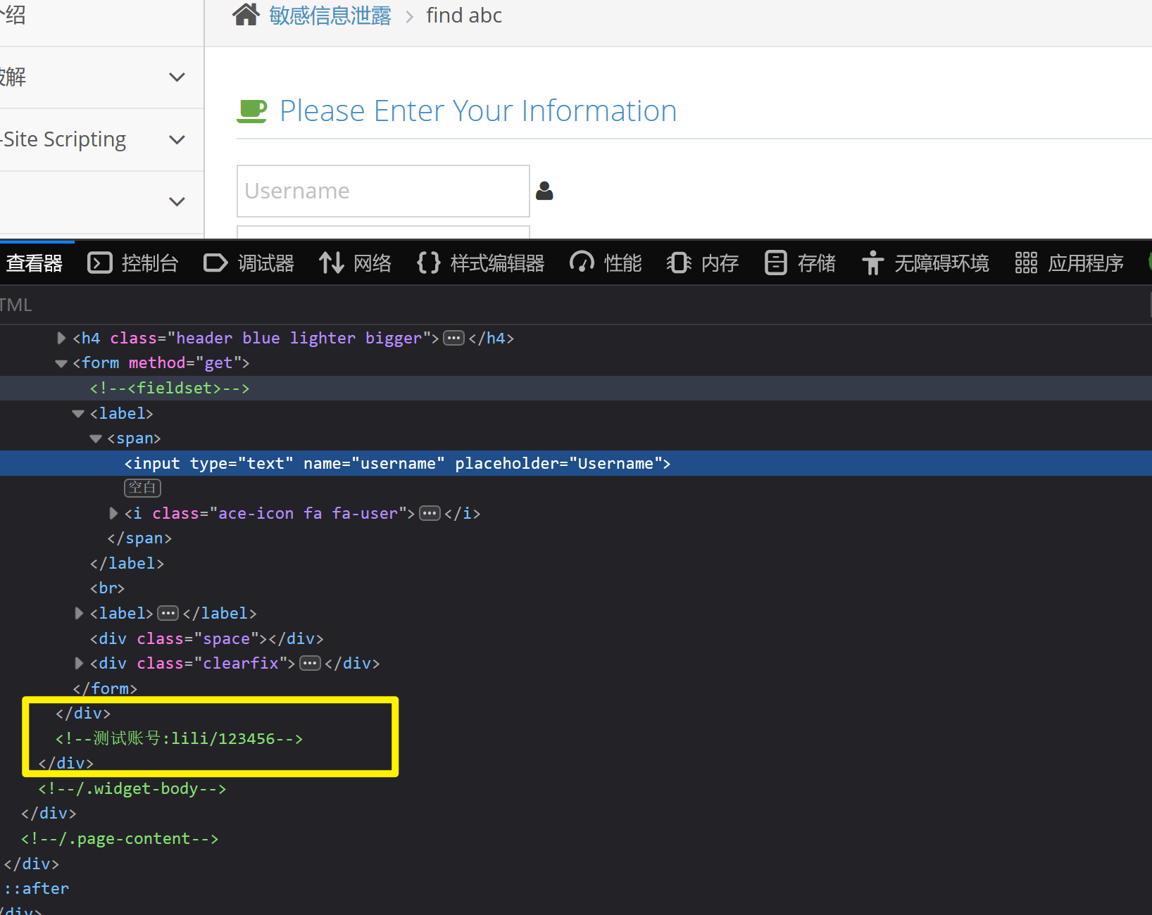Open the 存储 storage tab

[x=817, y=263]
